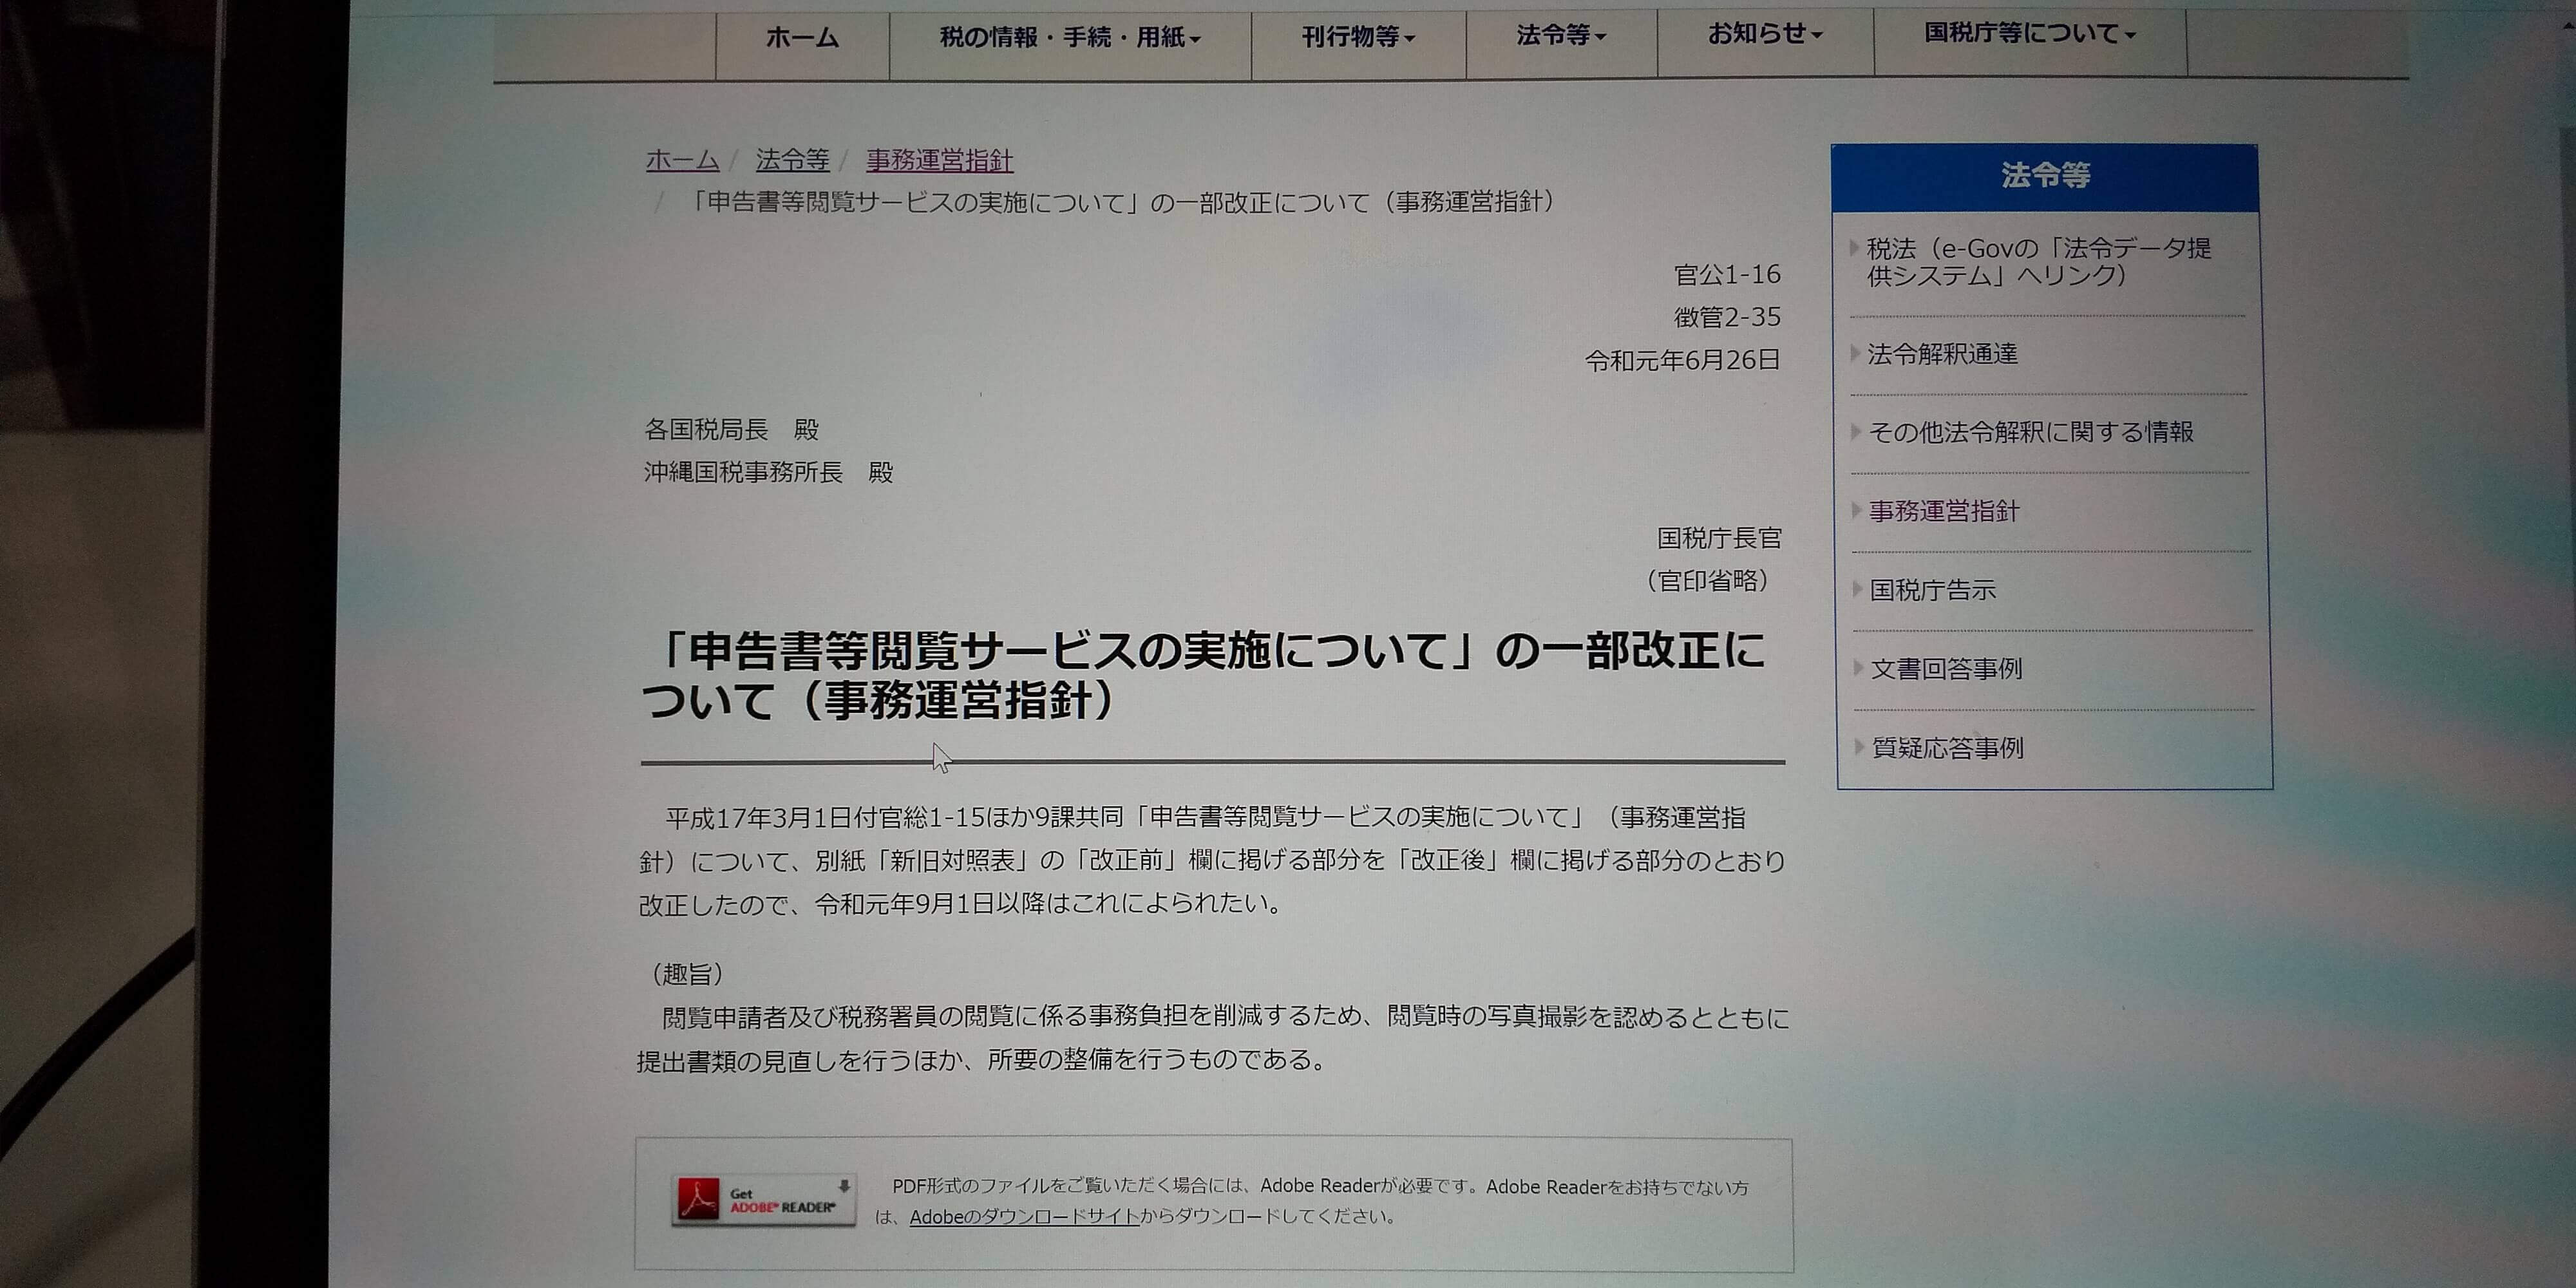Open 質疑応答事例 in the sidebar
The width and height of the screenshot is (2576, 1288).
tap(1947, 748)
